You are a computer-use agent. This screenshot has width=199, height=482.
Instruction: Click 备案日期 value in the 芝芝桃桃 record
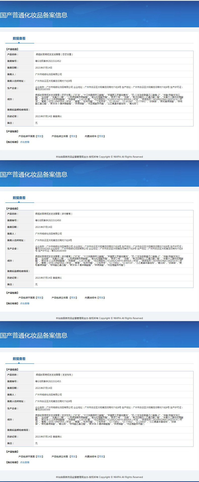click(44, 388)
